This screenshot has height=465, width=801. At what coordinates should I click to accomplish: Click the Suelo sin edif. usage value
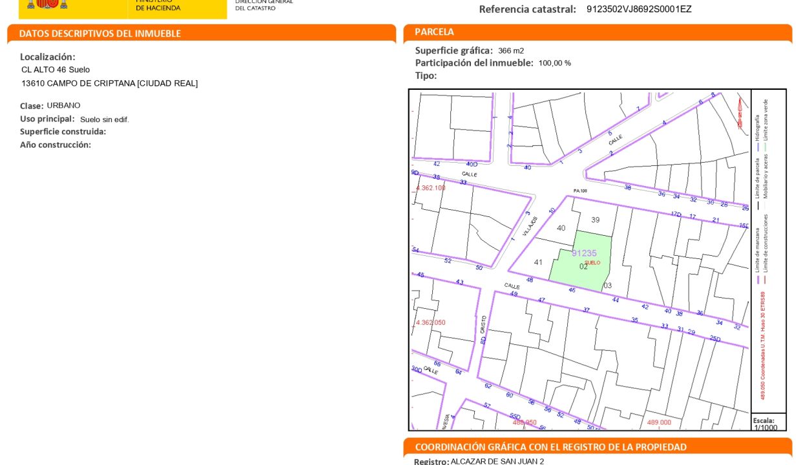click(x=105, y=119)
